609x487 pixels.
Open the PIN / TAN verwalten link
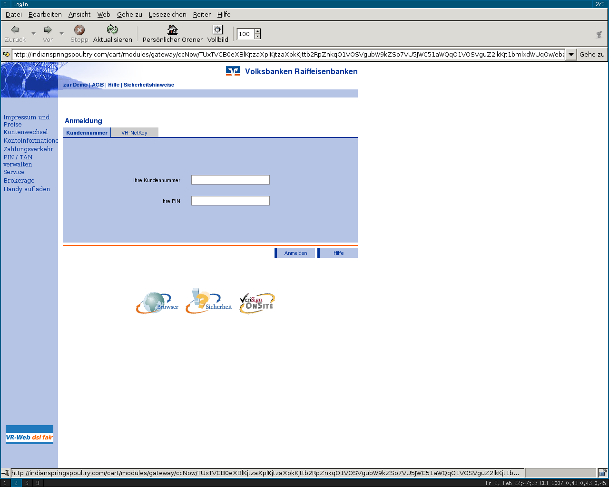click(x=18, y=161)
